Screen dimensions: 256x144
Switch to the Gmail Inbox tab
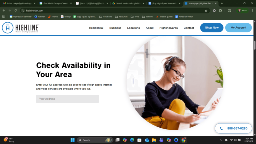point(19,3)
